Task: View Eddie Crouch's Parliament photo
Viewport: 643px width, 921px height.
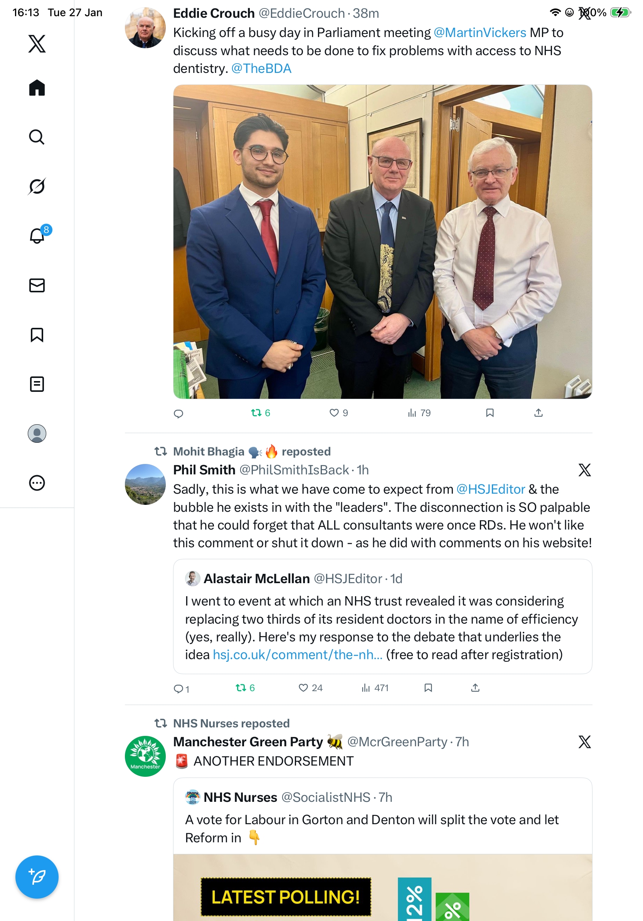Action: [x=382, y=241]
